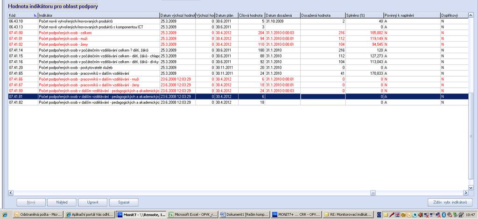Click the red pen tray icon
Screen dimensions: 478x219
pyautogui.click(x=392, y=215)
